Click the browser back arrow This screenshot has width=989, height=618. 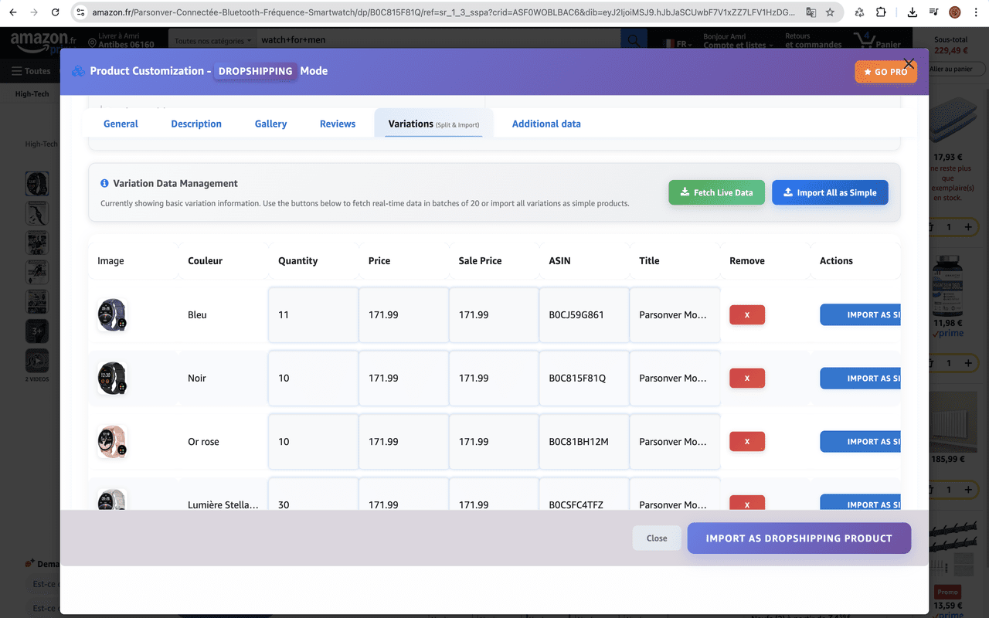(12, 12)
